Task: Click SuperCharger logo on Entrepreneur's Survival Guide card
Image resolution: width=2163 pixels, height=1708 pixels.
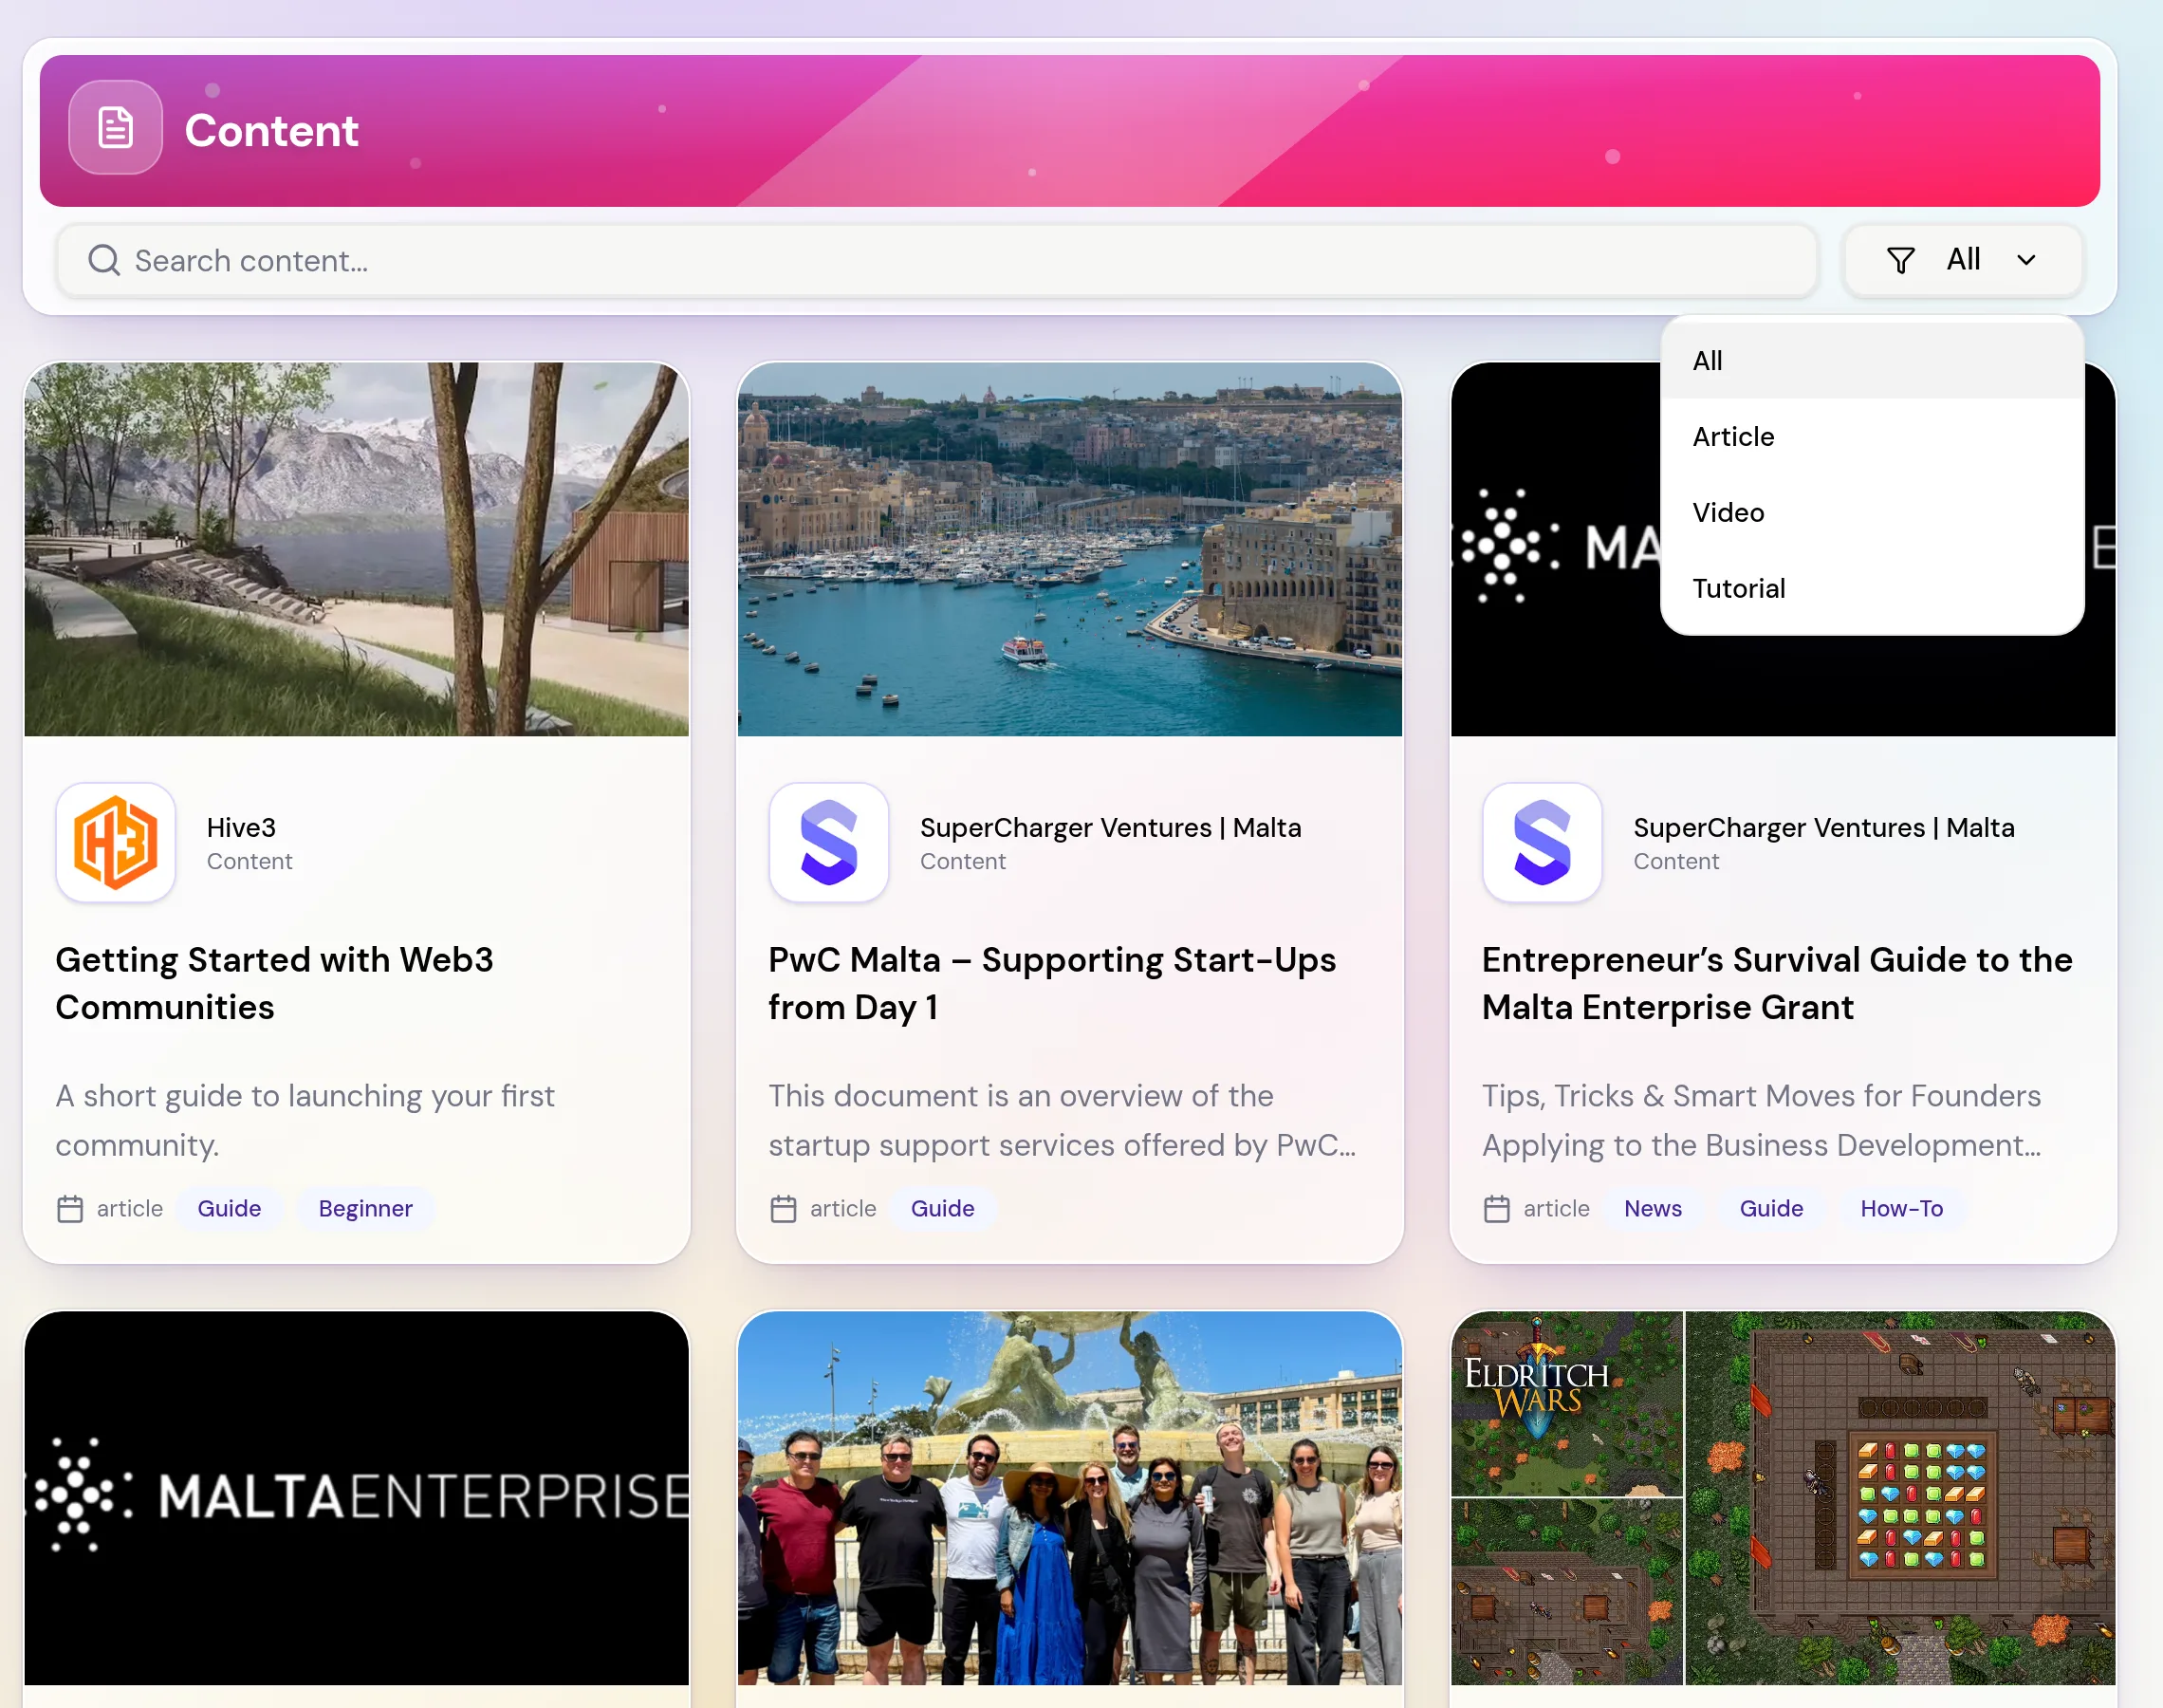Action: 1543,842
